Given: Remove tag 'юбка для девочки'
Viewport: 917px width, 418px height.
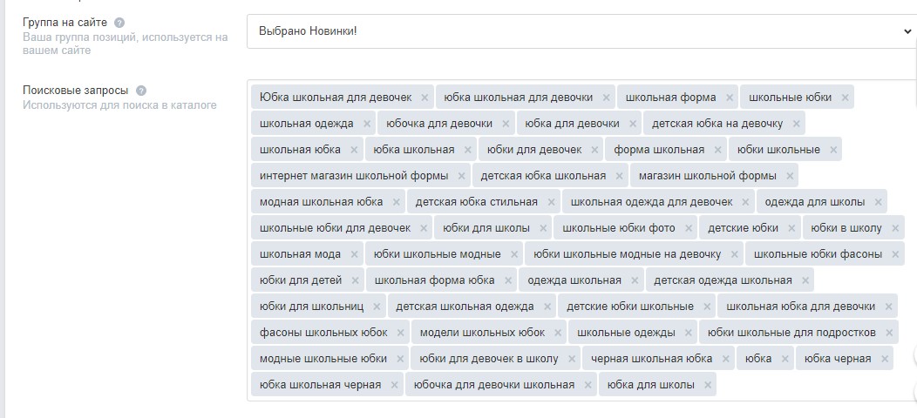Looking at the screenshot, I should 633,124.
